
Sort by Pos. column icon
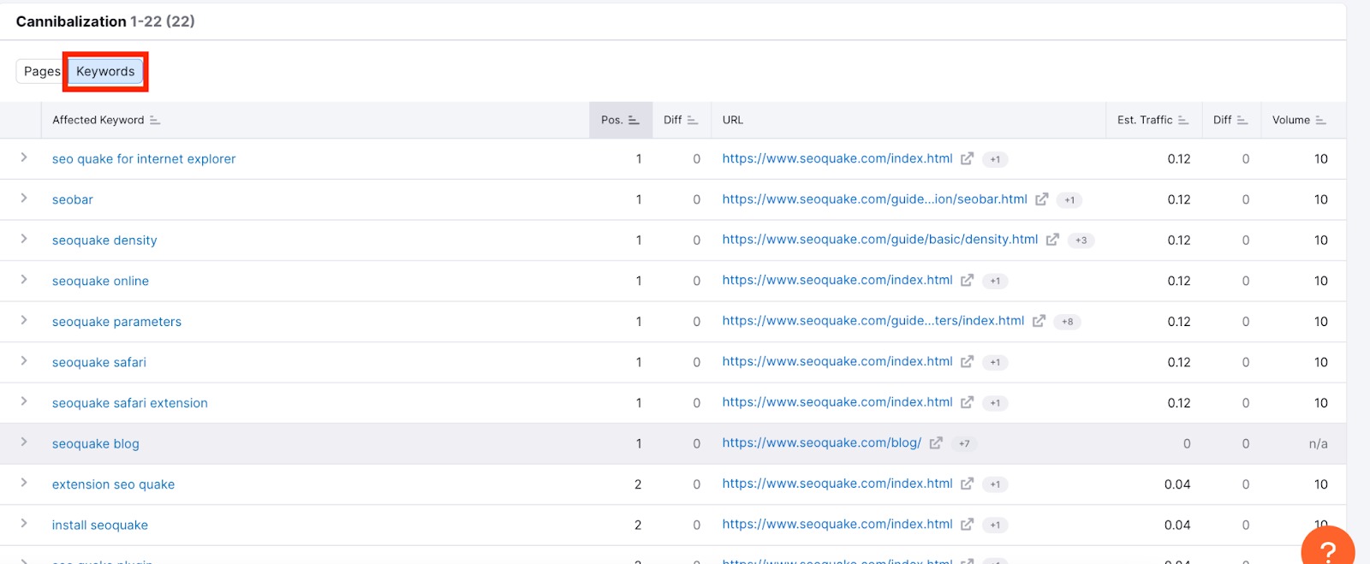point(634,120)
